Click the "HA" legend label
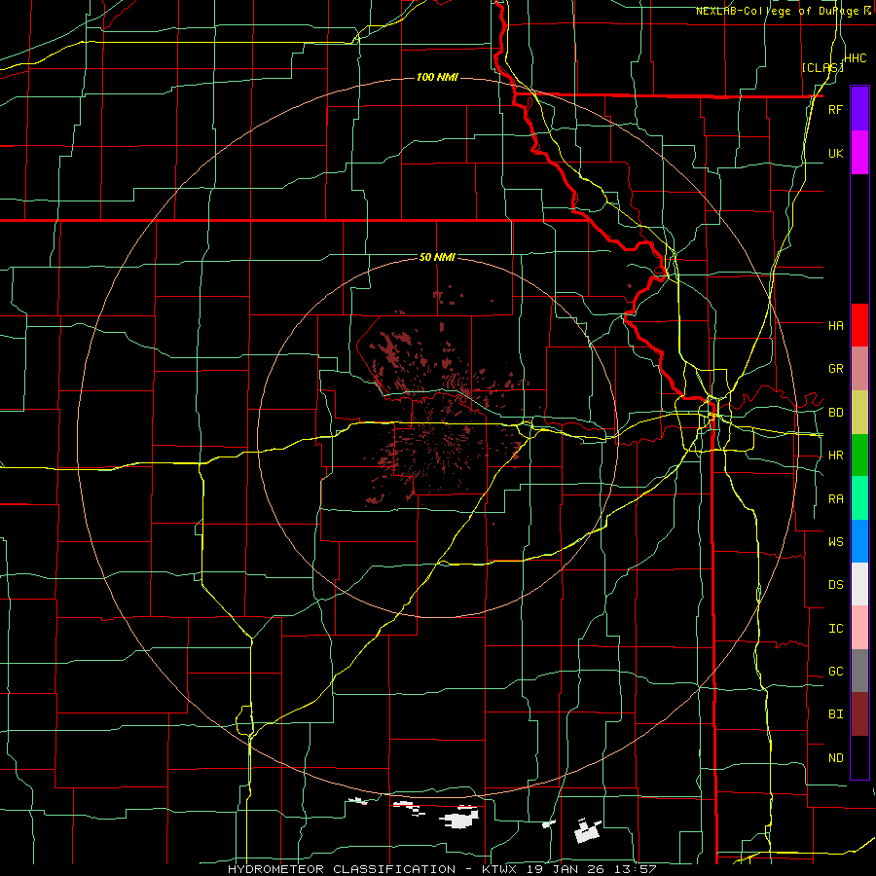Viewport: 876px width, 876px height. click(835, 325)
